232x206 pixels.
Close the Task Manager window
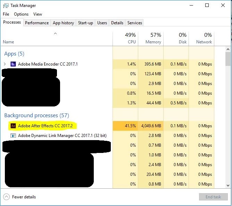(x=223, y=6)
